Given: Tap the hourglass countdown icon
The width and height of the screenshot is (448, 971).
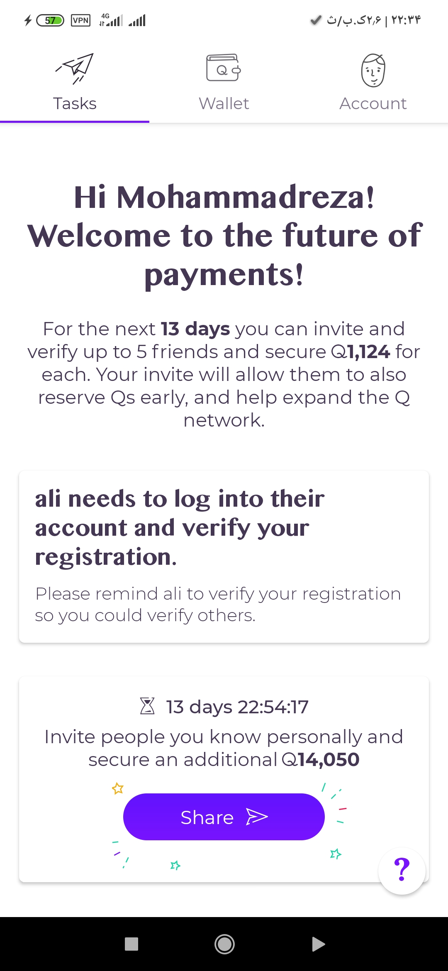Looking at the screenshot, I should [x=147, y=706].
